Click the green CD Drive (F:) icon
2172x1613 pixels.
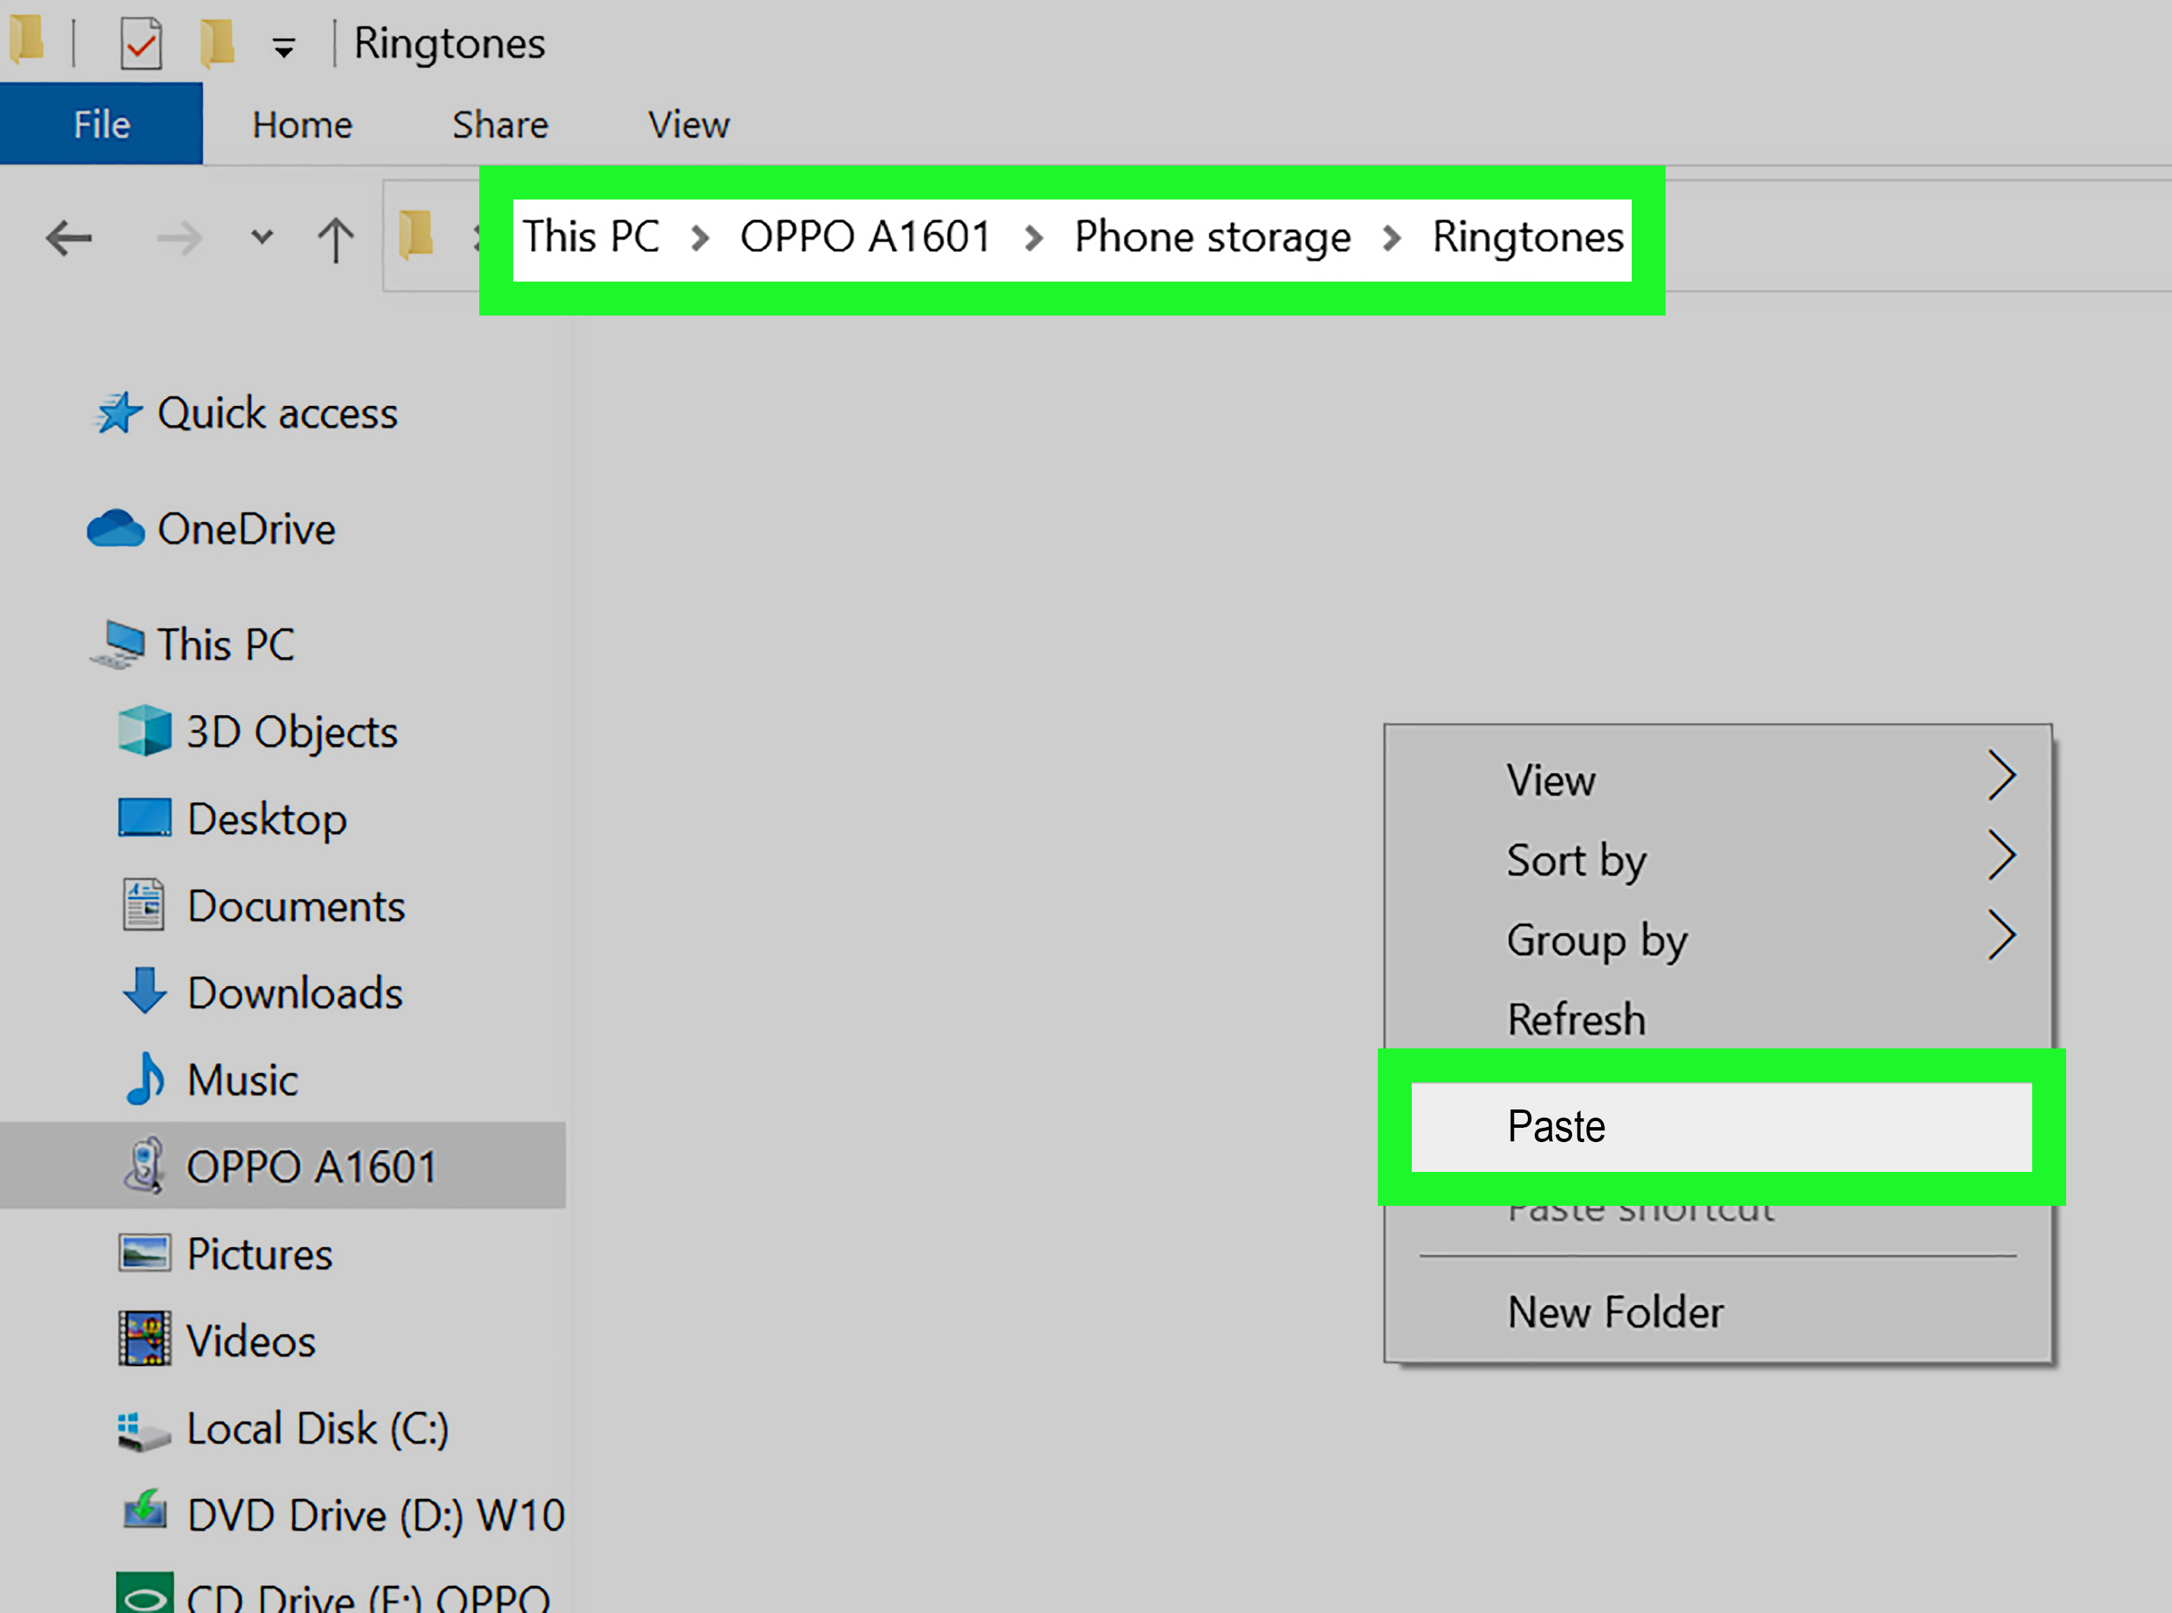(x=145, y=1593)
